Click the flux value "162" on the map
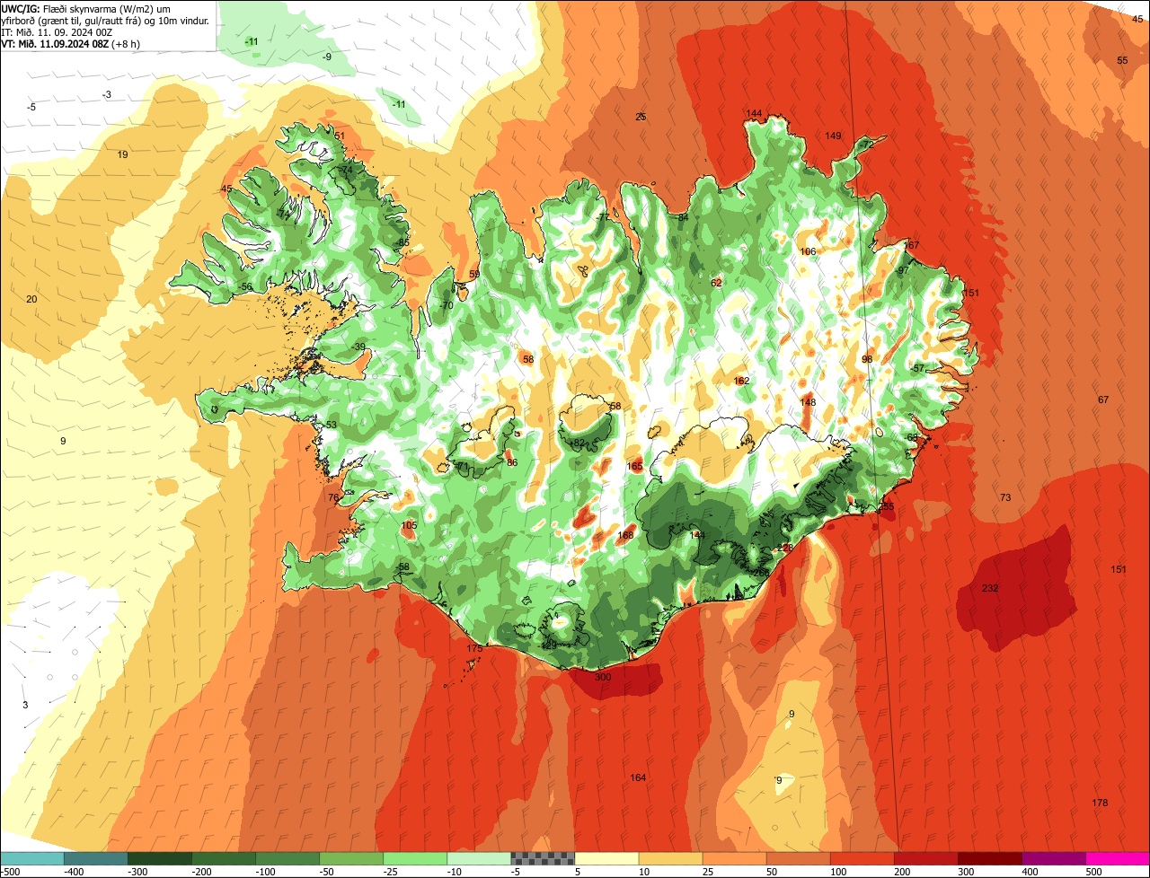This screenshot has width=1150, height=878. (x=741, y=381)
